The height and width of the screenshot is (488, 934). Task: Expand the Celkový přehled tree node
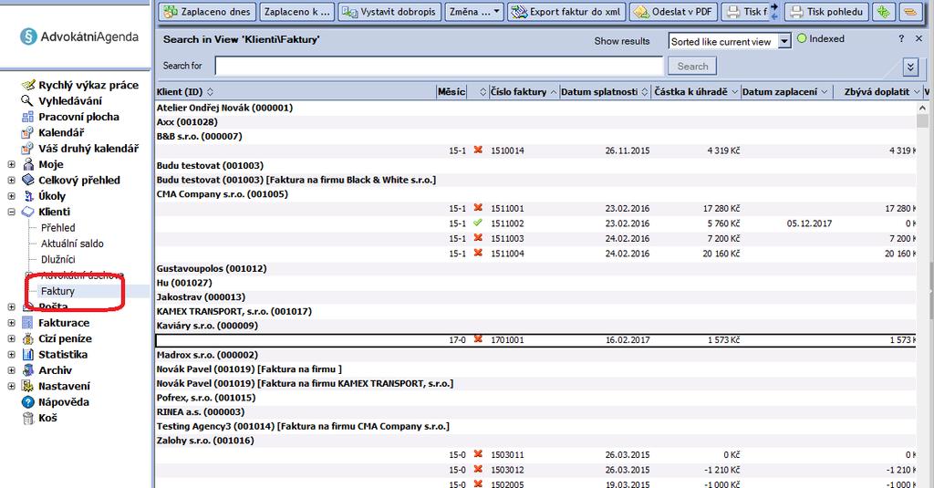pyautogui.click(x=11, y=180)
